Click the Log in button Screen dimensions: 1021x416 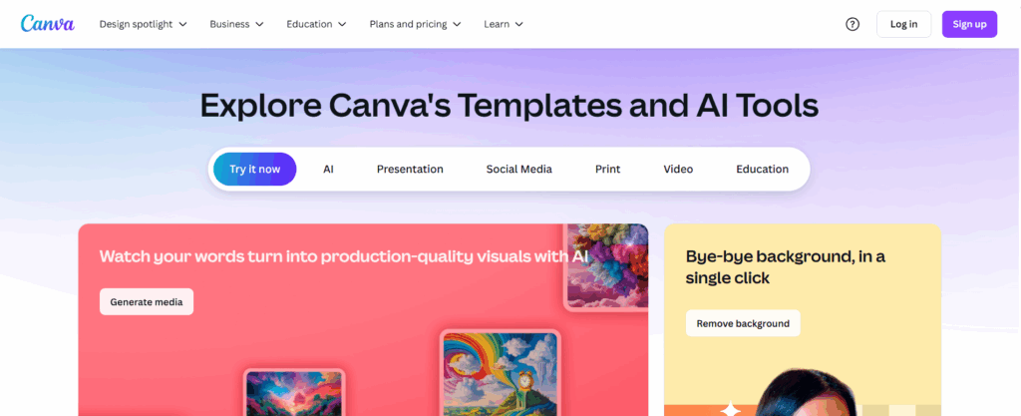903,24
